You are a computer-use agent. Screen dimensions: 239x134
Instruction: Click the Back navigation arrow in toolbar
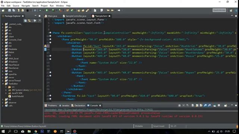(112, 10)
